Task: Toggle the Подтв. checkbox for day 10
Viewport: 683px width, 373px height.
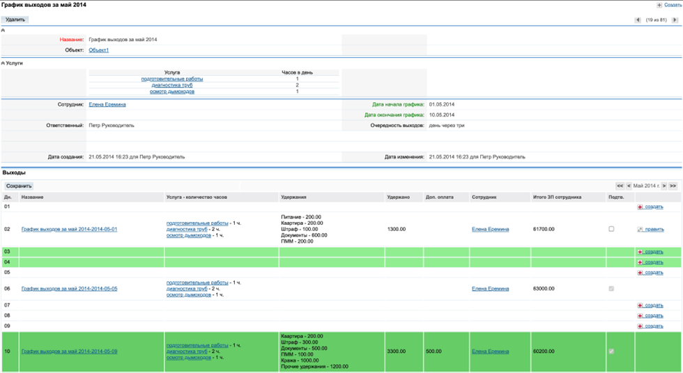Action: 611,351
